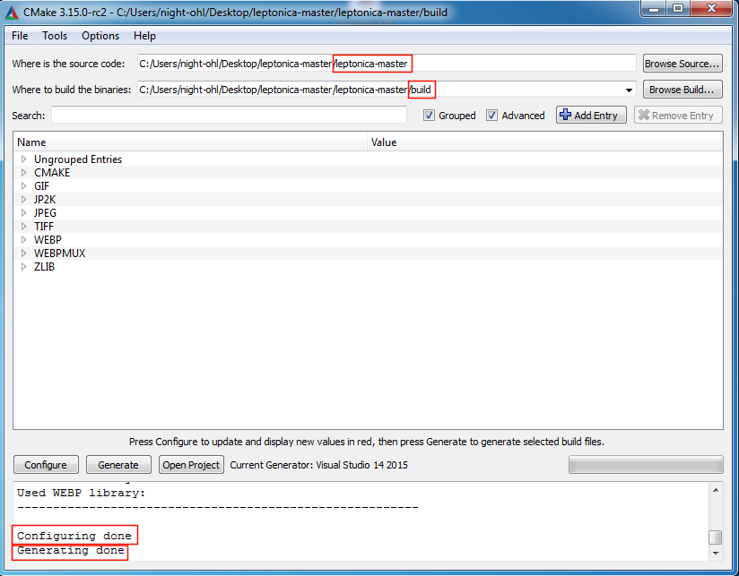
Task: Select the ZLIB tree row
Action: (x=368, y=266)
